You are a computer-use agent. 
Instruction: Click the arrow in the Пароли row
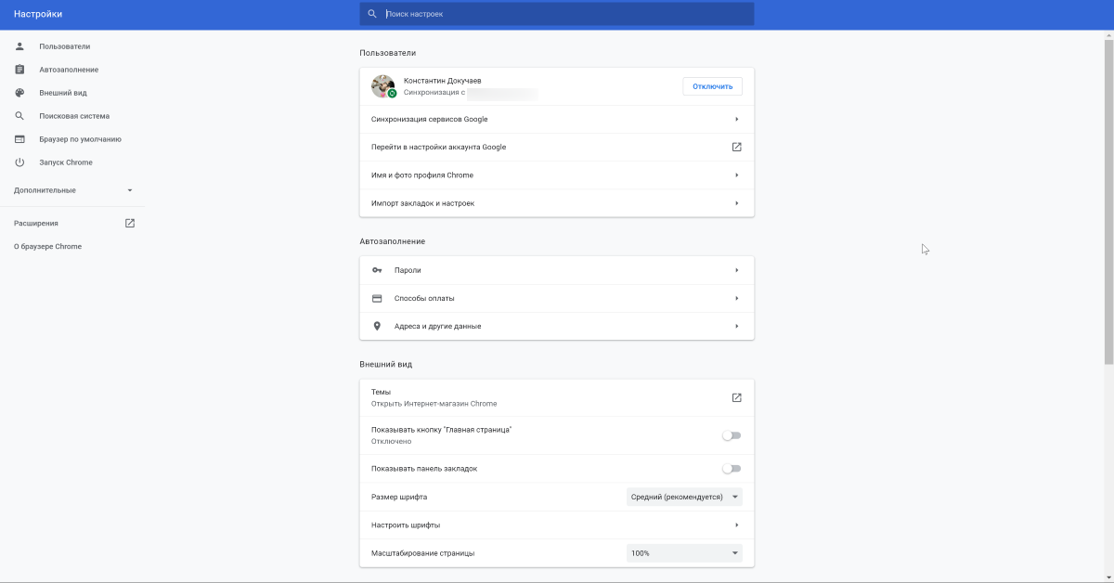pyautogui.click(x=736, y=270)
